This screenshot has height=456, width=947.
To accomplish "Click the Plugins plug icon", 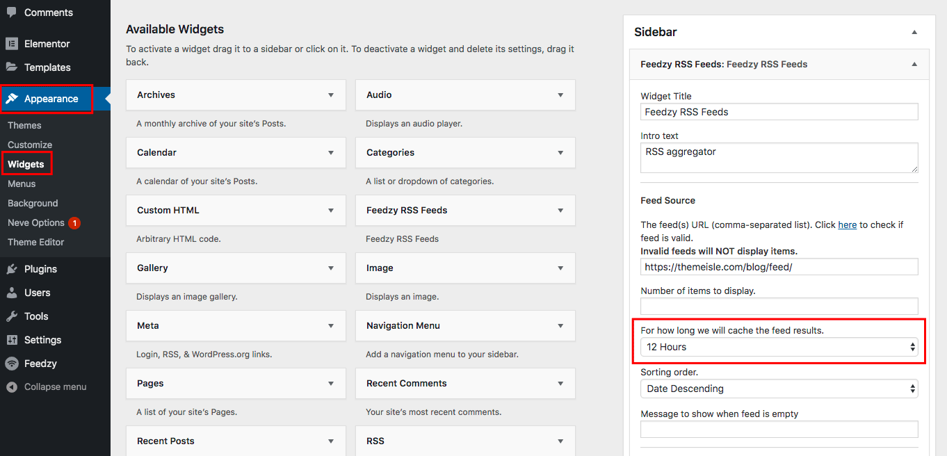I will click(12, 269).
